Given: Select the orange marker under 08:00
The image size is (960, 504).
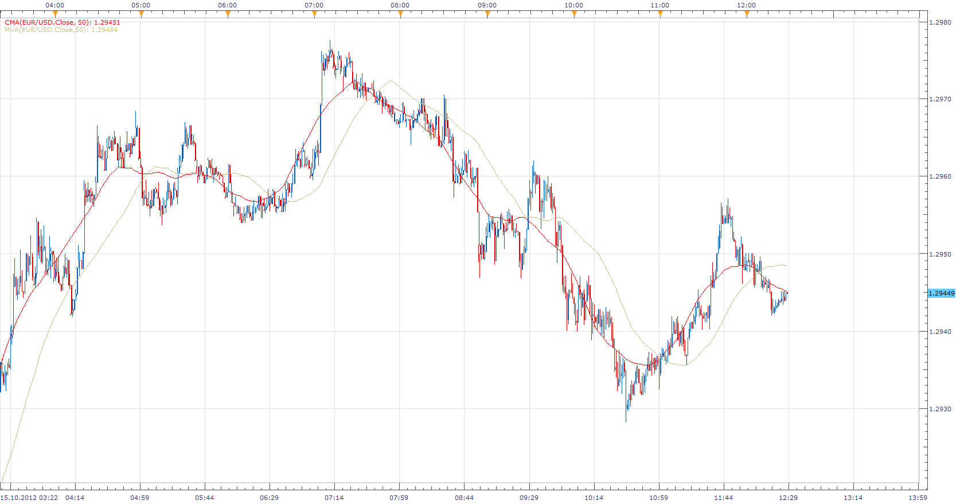Looking at the screenshot, I should pyautogui.click(x=400, y=14).
